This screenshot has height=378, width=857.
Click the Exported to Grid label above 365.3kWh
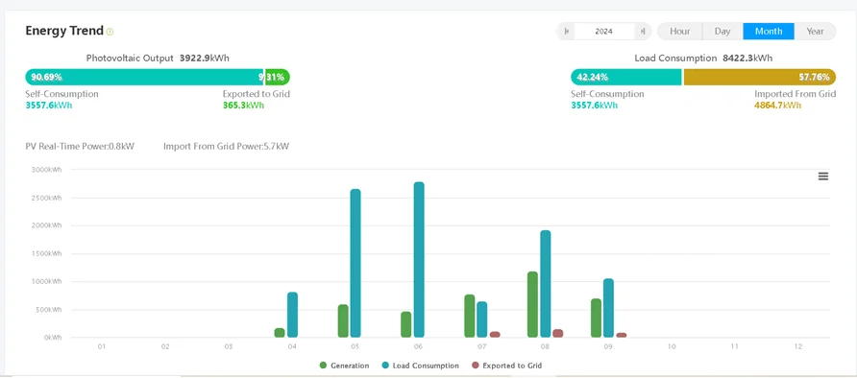pos(257,94)
